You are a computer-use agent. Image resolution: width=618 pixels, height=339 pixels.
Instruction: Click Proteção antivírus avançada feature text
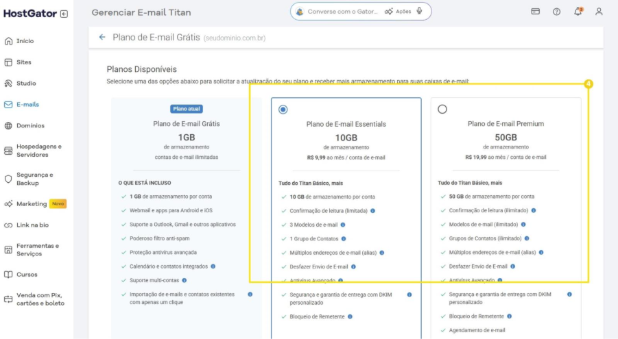163,253
